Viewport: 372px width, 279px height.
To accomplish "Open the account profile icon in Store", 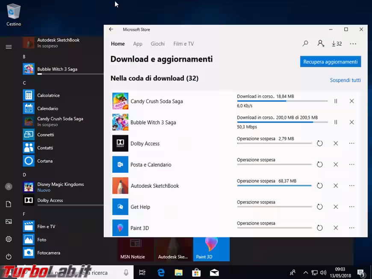I will pyautogui.click(x=321, y=44).
